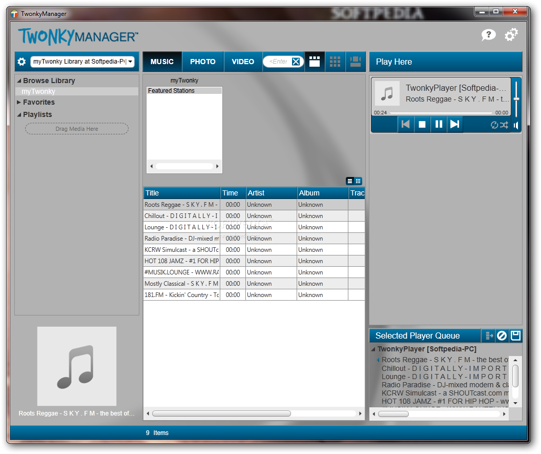Click the large now-playing album art
The image size is (541, 454).
[77, 366]
